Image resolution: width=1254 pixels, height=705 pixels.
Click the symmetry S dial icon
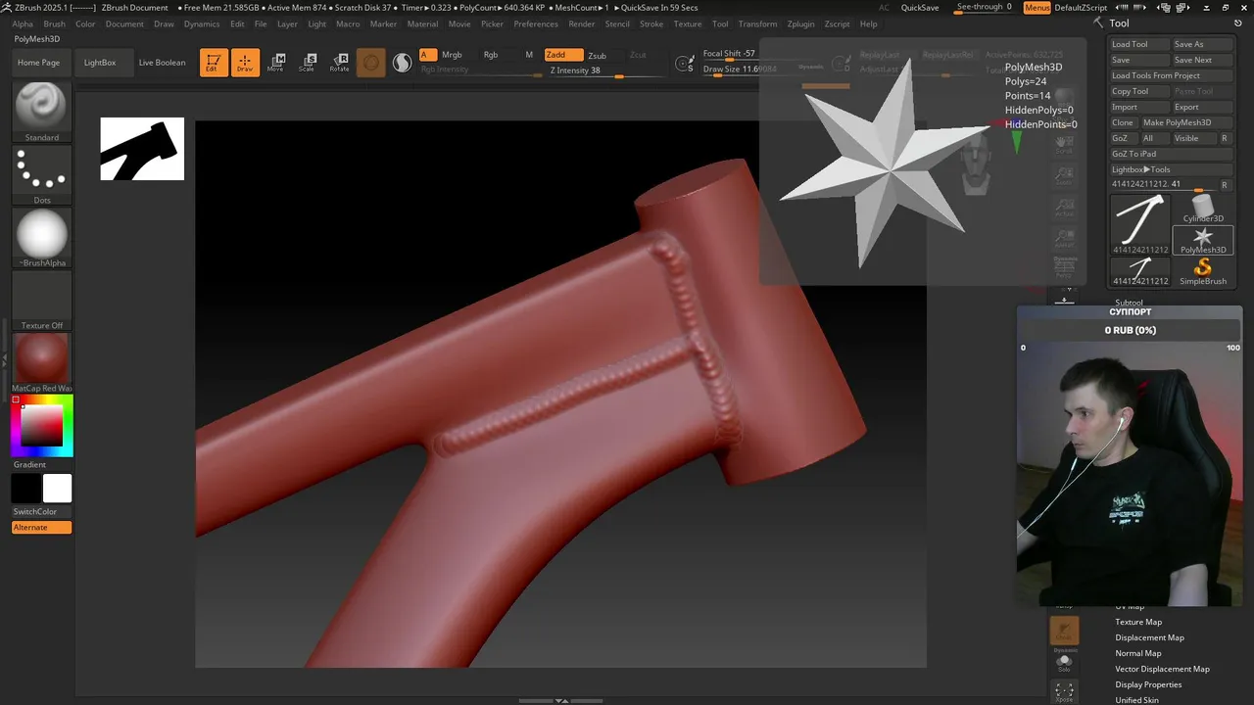(686, 65)
